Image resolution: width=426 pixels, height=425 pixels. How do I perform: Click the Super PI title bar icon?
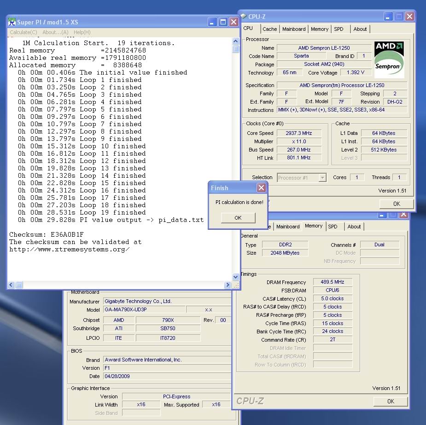[12, 22]
